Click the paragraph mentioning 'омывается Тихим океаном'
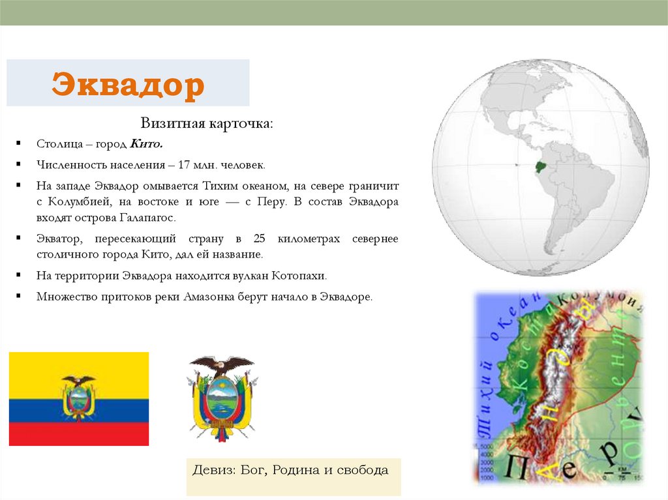This screenshot has width=668, height=500. pyautogui.click(x=217, y=202)
